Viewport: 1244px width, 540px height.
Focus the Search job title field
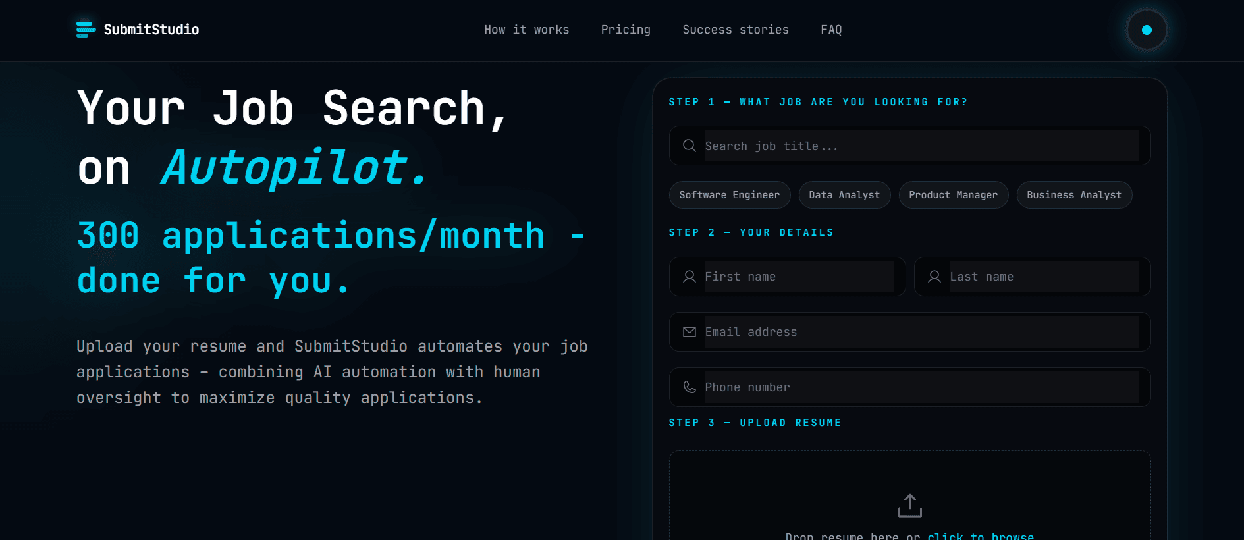coord(910,146)
